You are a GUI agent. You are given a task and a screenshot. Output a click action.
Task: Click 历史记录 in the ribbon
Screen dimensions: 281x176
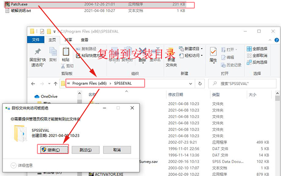tap(231, 65)
